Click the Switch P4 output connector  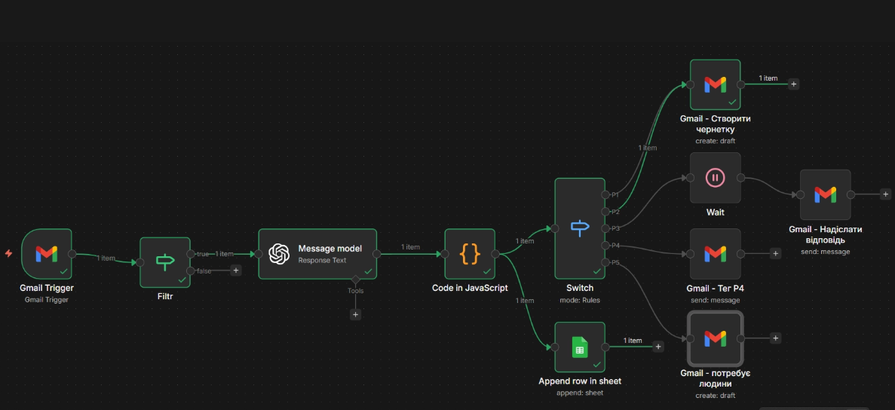[605, 245]
